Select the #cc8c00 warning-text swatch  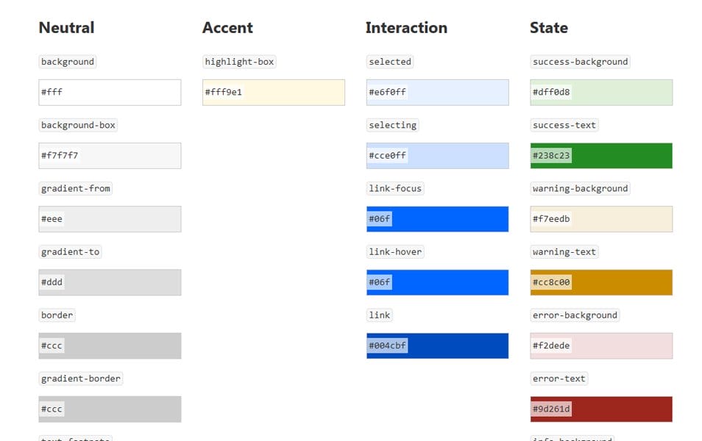pos(601,282)
